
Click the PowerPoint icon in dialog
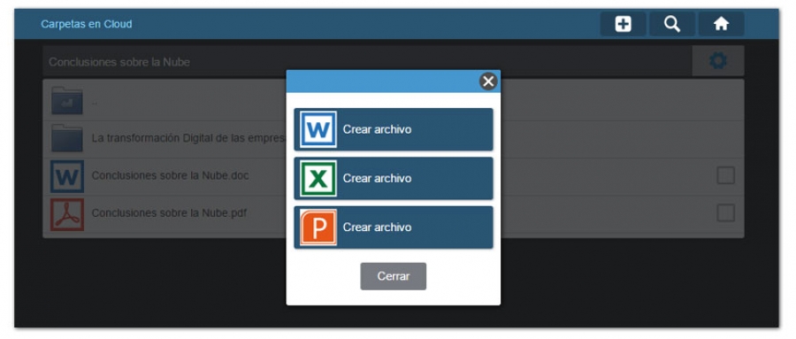point(318,227)
